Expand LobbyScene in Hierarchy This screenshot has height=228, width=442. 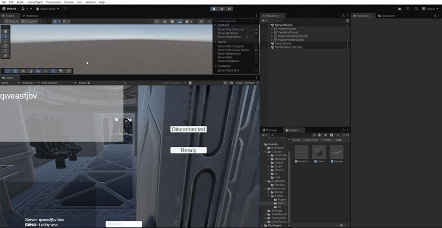tap(269, 44)
